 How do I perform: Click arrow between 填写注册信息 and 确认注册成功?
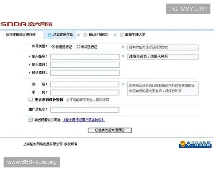coord(78,35)
